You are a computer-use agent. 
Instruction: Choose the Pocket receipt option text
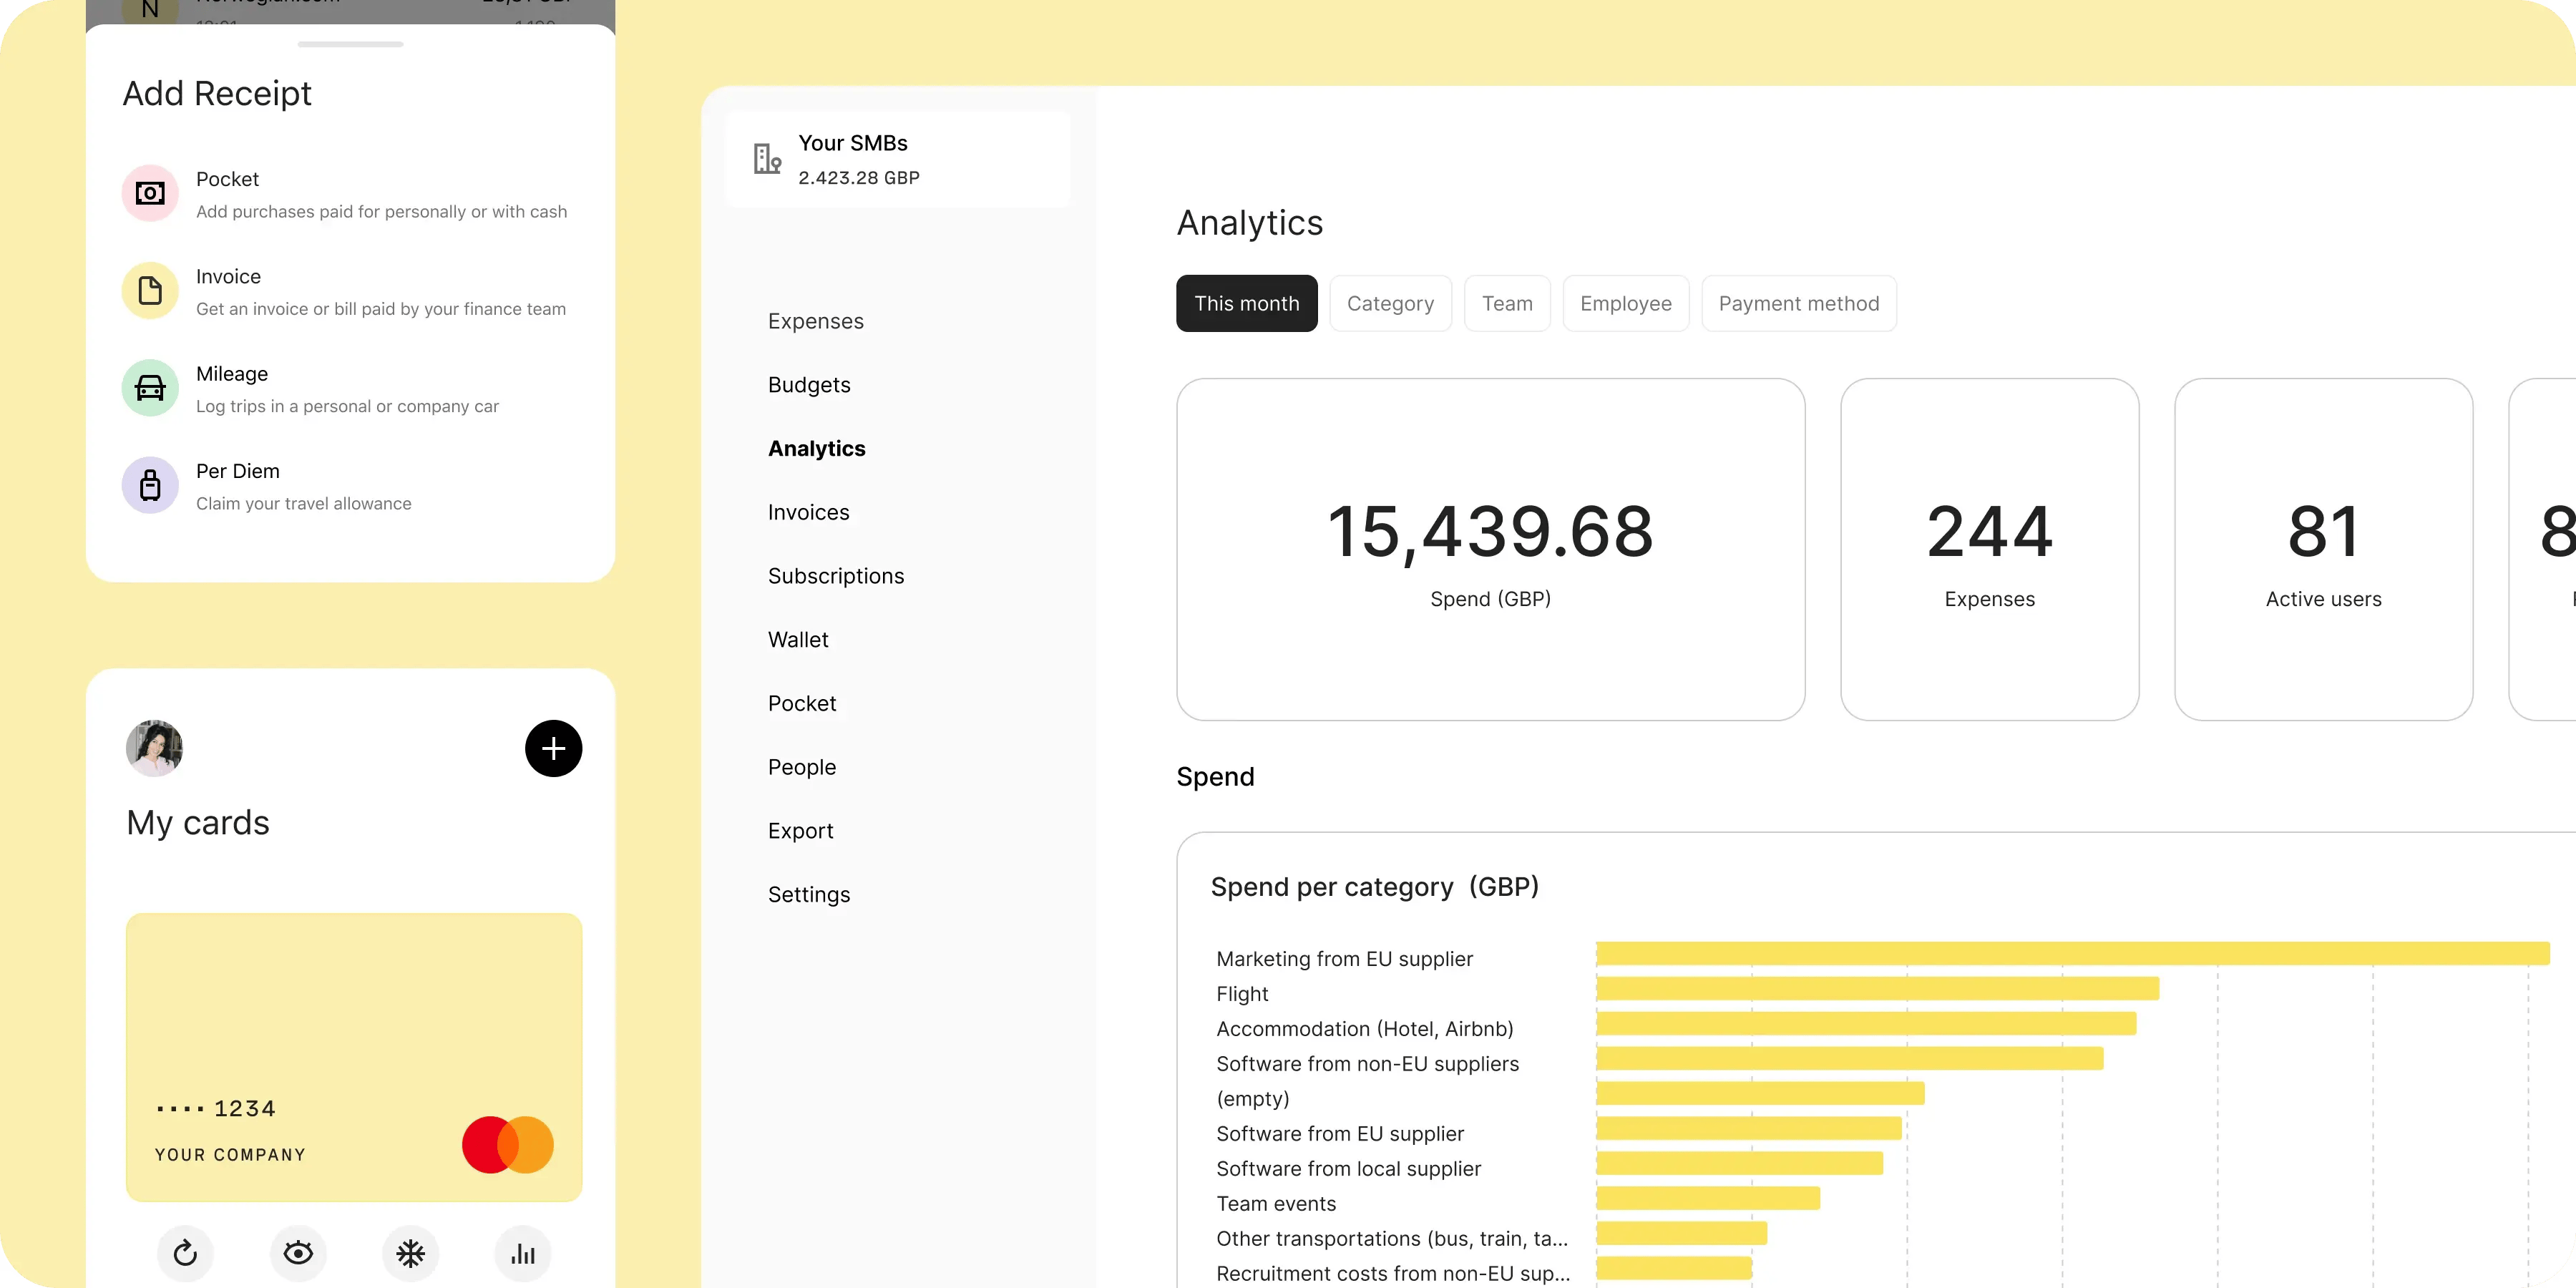click(227, 179)
